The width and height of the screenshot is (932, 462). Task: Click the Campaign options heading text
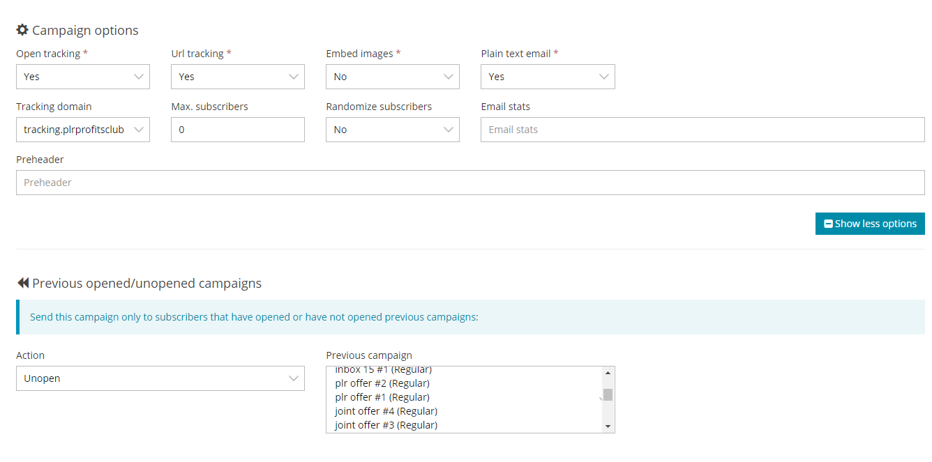[85, 31]
